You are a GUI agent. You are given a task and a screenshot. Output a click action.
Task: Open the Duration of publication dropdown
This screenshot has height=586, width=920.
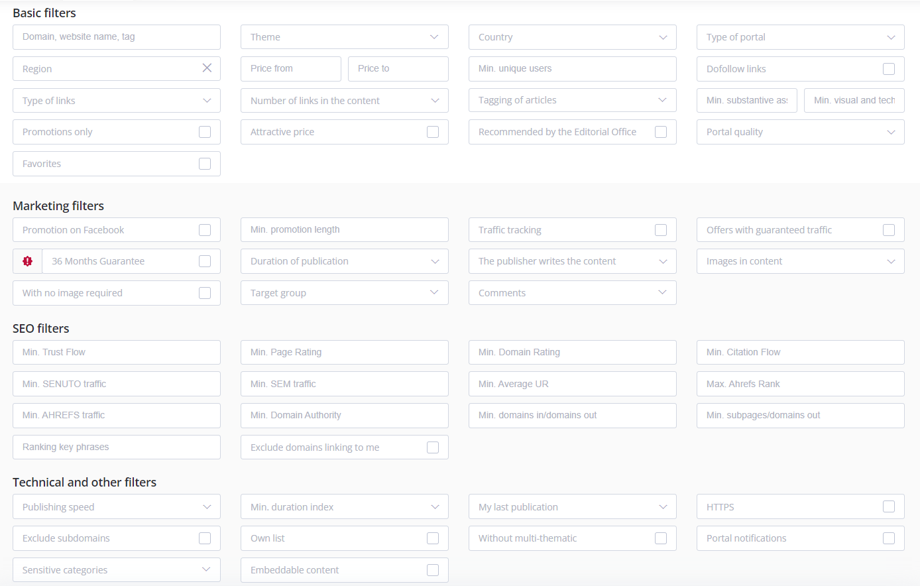point(344,261)
